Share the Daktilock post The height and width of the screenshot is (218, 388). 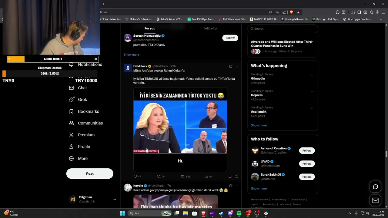(236, 177)
